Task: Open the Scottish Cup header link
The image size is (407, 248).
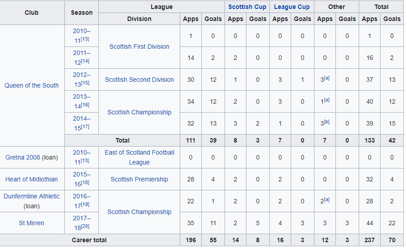Action: [x=247, y=7]
